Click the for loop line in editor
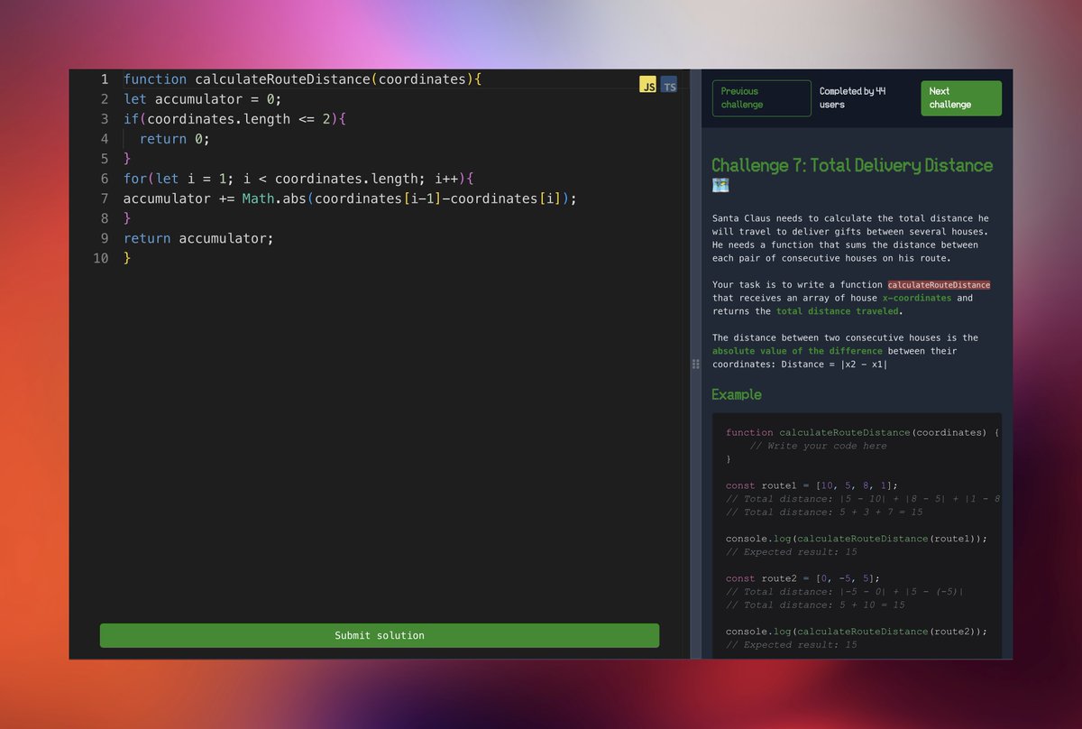 pos(298,179)
